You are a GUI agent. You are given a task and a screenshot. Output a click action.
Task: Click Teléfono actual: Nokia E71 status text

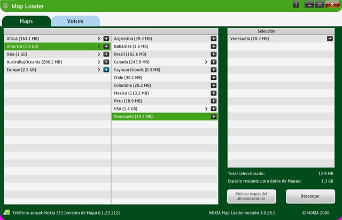[66, 213]
